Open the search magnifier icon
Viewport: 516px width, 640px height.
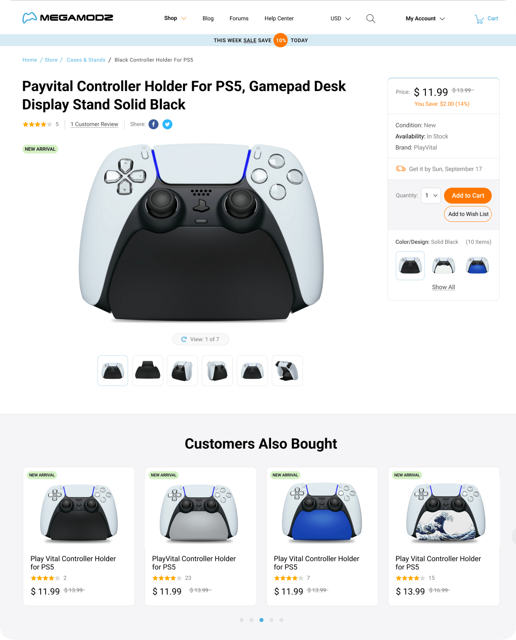[371, 18]
